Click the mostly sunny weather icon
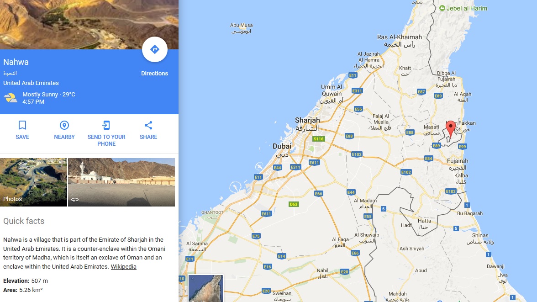 [11, 98]
